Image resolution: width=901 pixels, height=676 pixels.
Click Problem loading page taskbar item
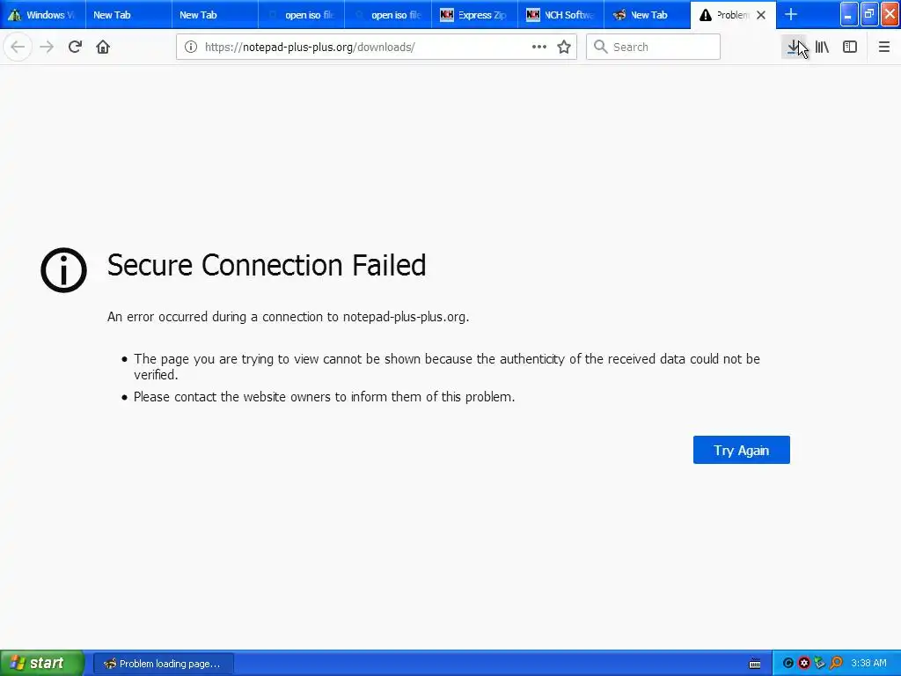point(163,664)
